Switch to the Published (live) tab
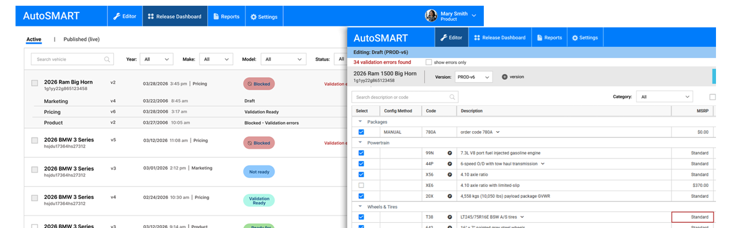Screen dimensions: 732x228 81,39
